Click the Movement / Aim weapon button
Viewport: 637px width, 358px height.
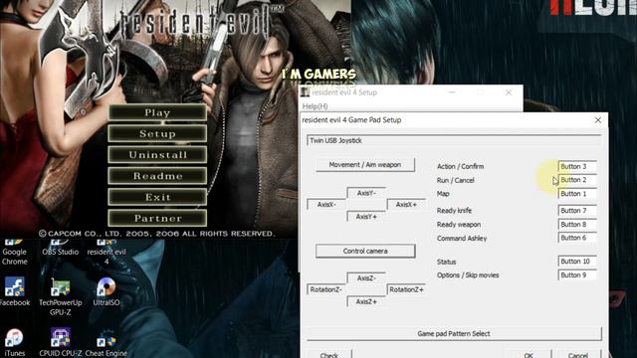(x=365, y=165)
